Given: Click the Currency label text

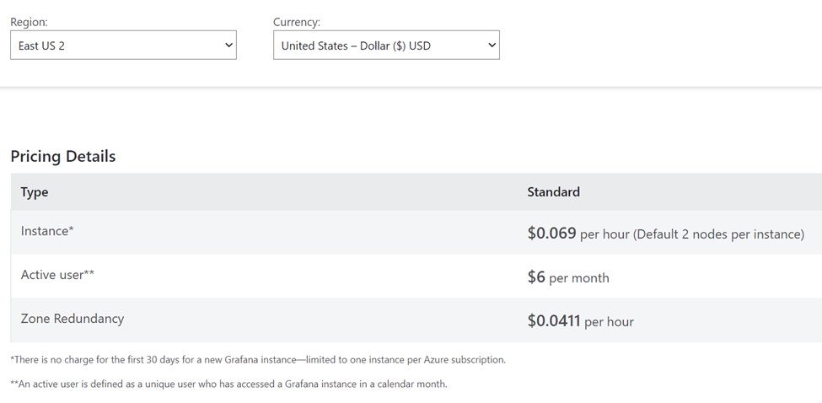Looking at the screenshot, I should (297, 22).
